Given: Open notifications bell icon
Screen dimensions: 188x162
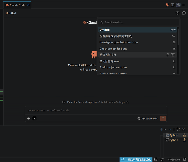Looking at the screenshot, I should (185, 159).
